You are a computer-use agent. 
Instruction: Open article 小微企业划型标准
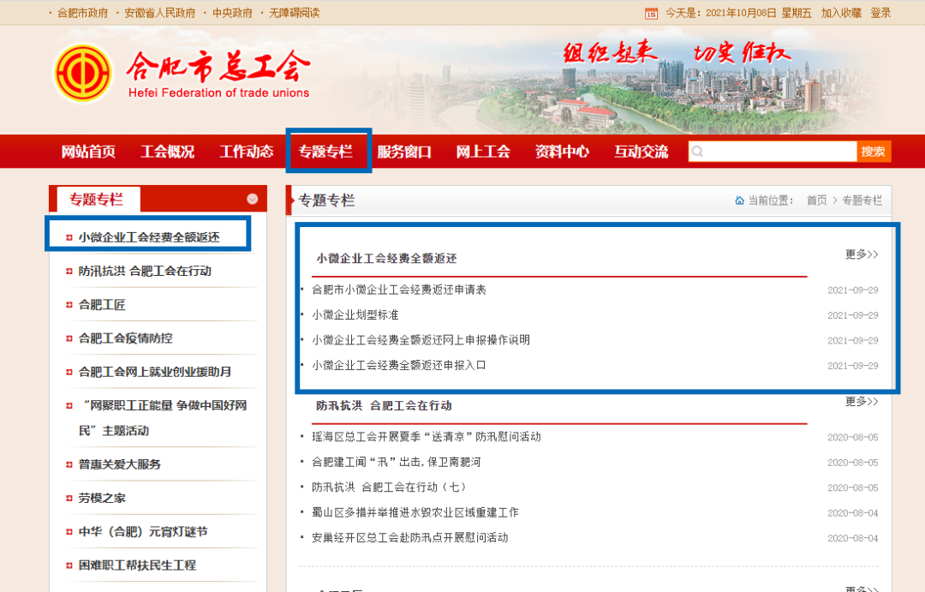[355, 315]
